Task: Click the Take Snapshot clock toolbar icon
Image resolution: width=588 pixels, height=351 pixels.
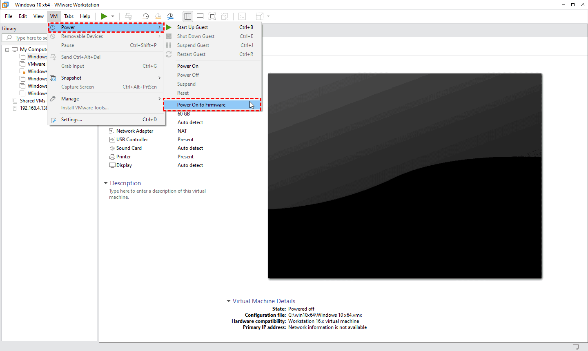Action: click(145, 16)
